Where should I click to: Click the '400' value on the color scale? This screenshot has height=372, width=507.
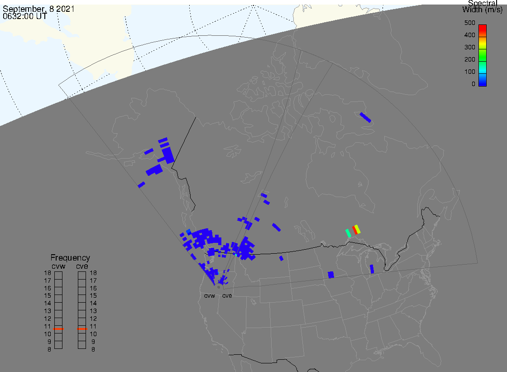click(470, 35)
